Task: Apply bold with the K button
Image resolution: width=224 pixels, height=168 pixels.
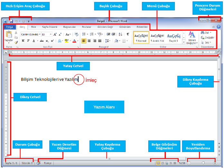Action: click(23, 41)
